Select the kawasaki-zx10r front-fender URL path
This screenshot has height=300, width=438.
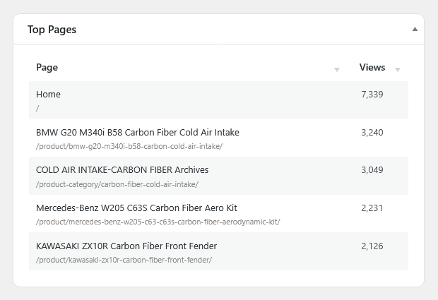(x=124, y=260)
